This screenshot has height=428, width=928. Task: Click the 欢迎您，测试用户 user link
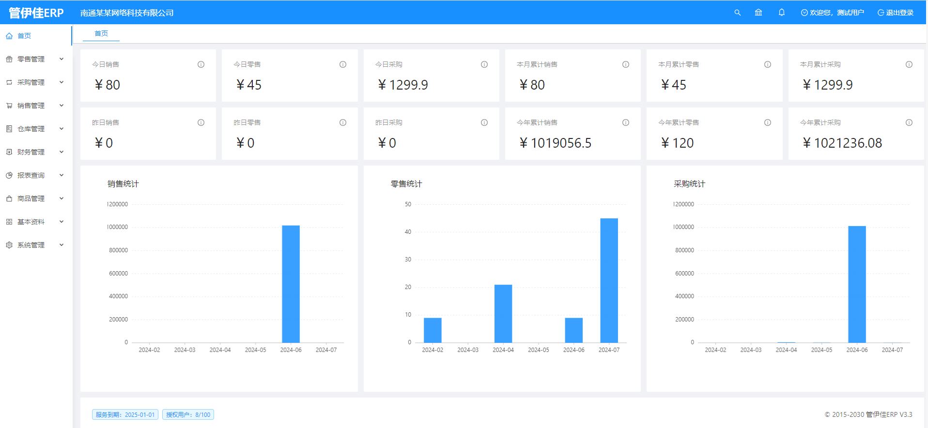click(832, 13)
